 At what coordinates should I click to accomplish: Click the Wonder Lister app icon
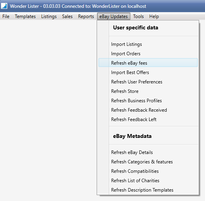tap(4, 6)
